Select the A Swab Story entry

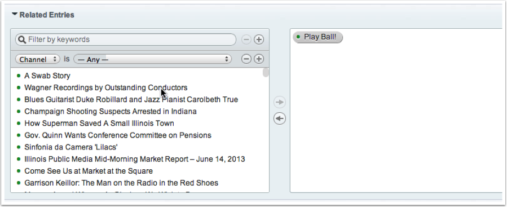coord(47,76)
